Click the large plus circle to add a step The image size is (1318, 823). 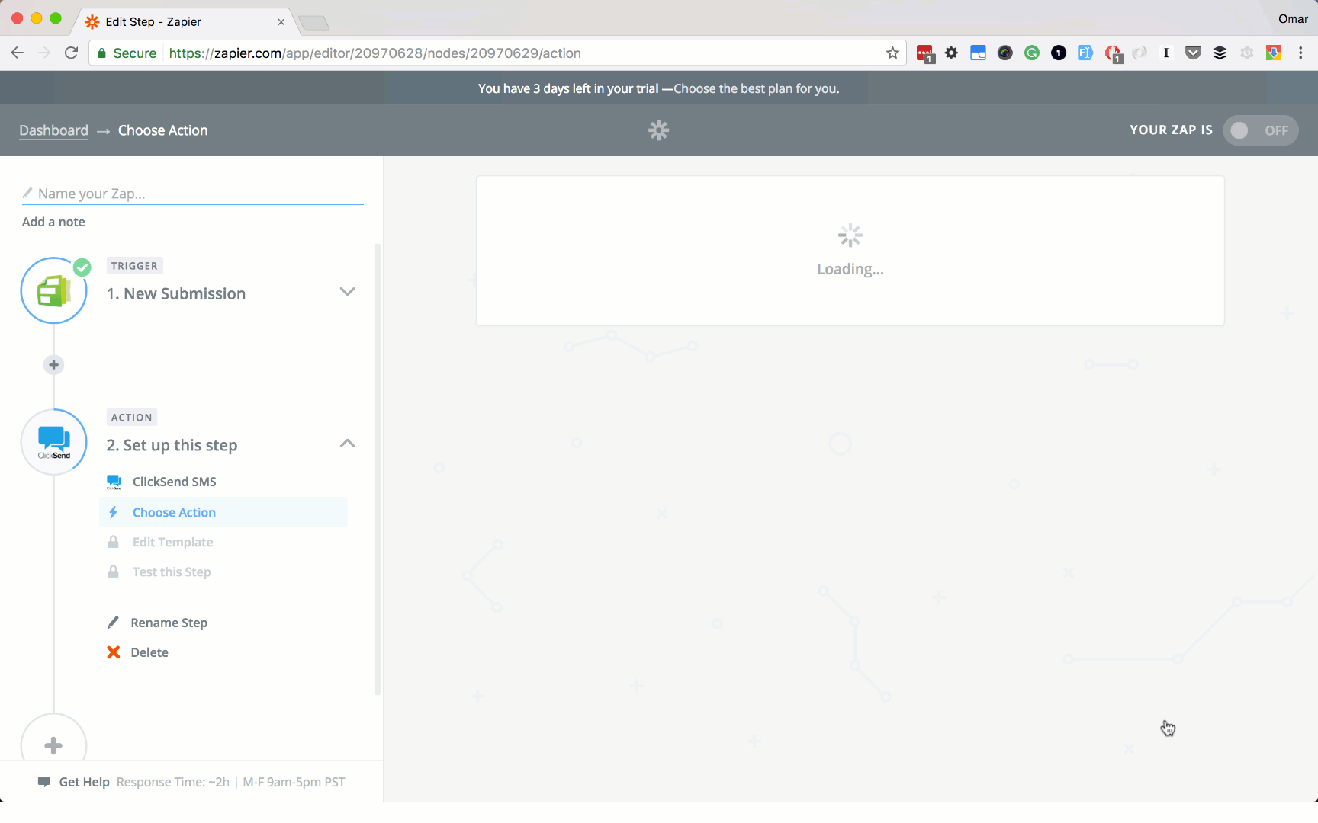53,745
